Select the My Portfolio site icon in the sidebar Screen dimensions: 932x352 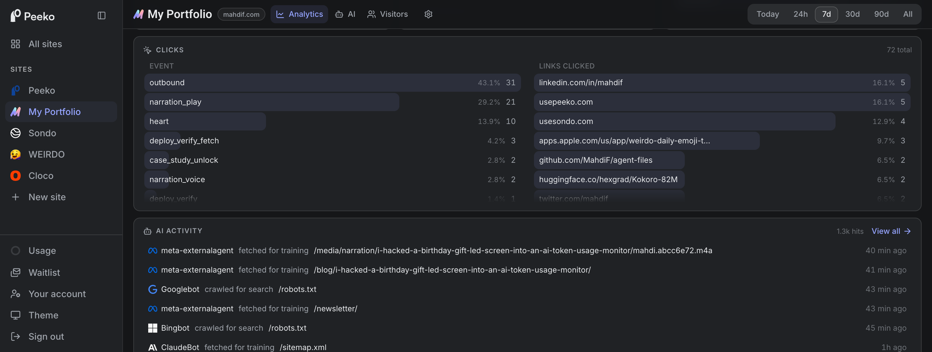(x=16, y=111)
